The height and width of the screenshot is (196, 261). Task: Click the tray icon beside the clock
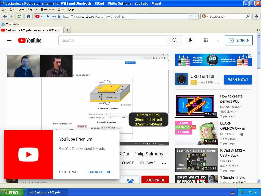pyautogui.click(x=242, y=192)
